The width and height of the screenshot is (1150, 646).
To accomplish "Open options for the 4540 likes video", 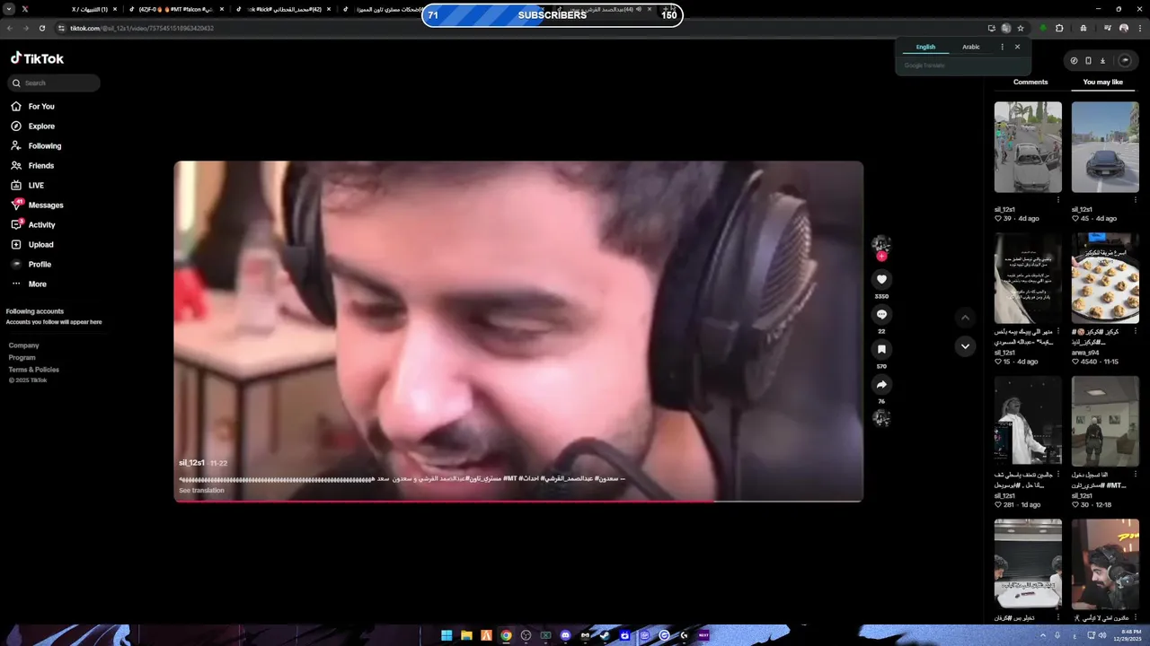I will pos(1136,332).
